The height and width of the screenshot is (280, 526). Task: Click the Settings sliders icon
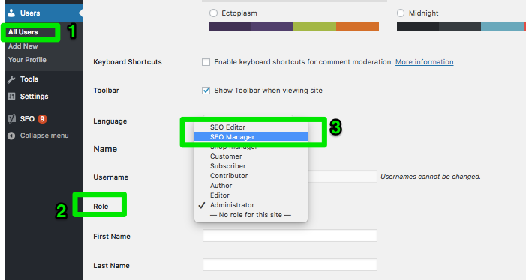[x=11, y=97]
